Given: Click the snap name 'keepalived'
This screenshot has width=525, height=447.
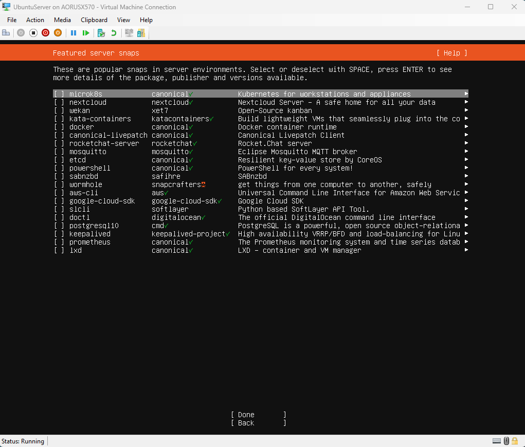Looking at the screenshot, I should click(x=90, y=234).
